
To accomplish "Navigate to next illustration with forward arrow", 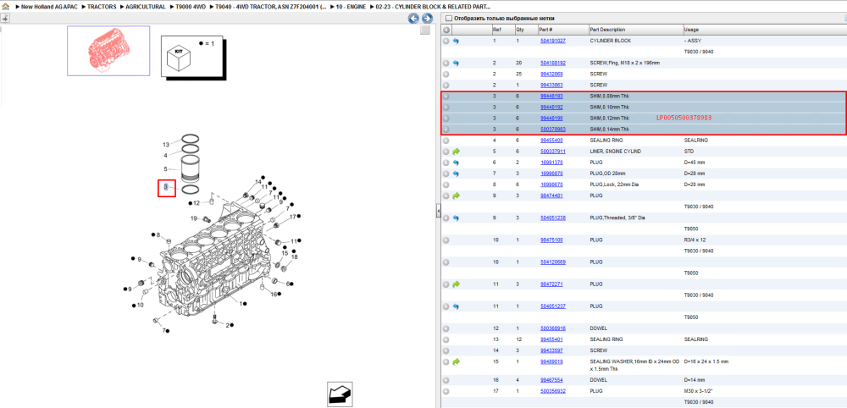I will 427,19.
